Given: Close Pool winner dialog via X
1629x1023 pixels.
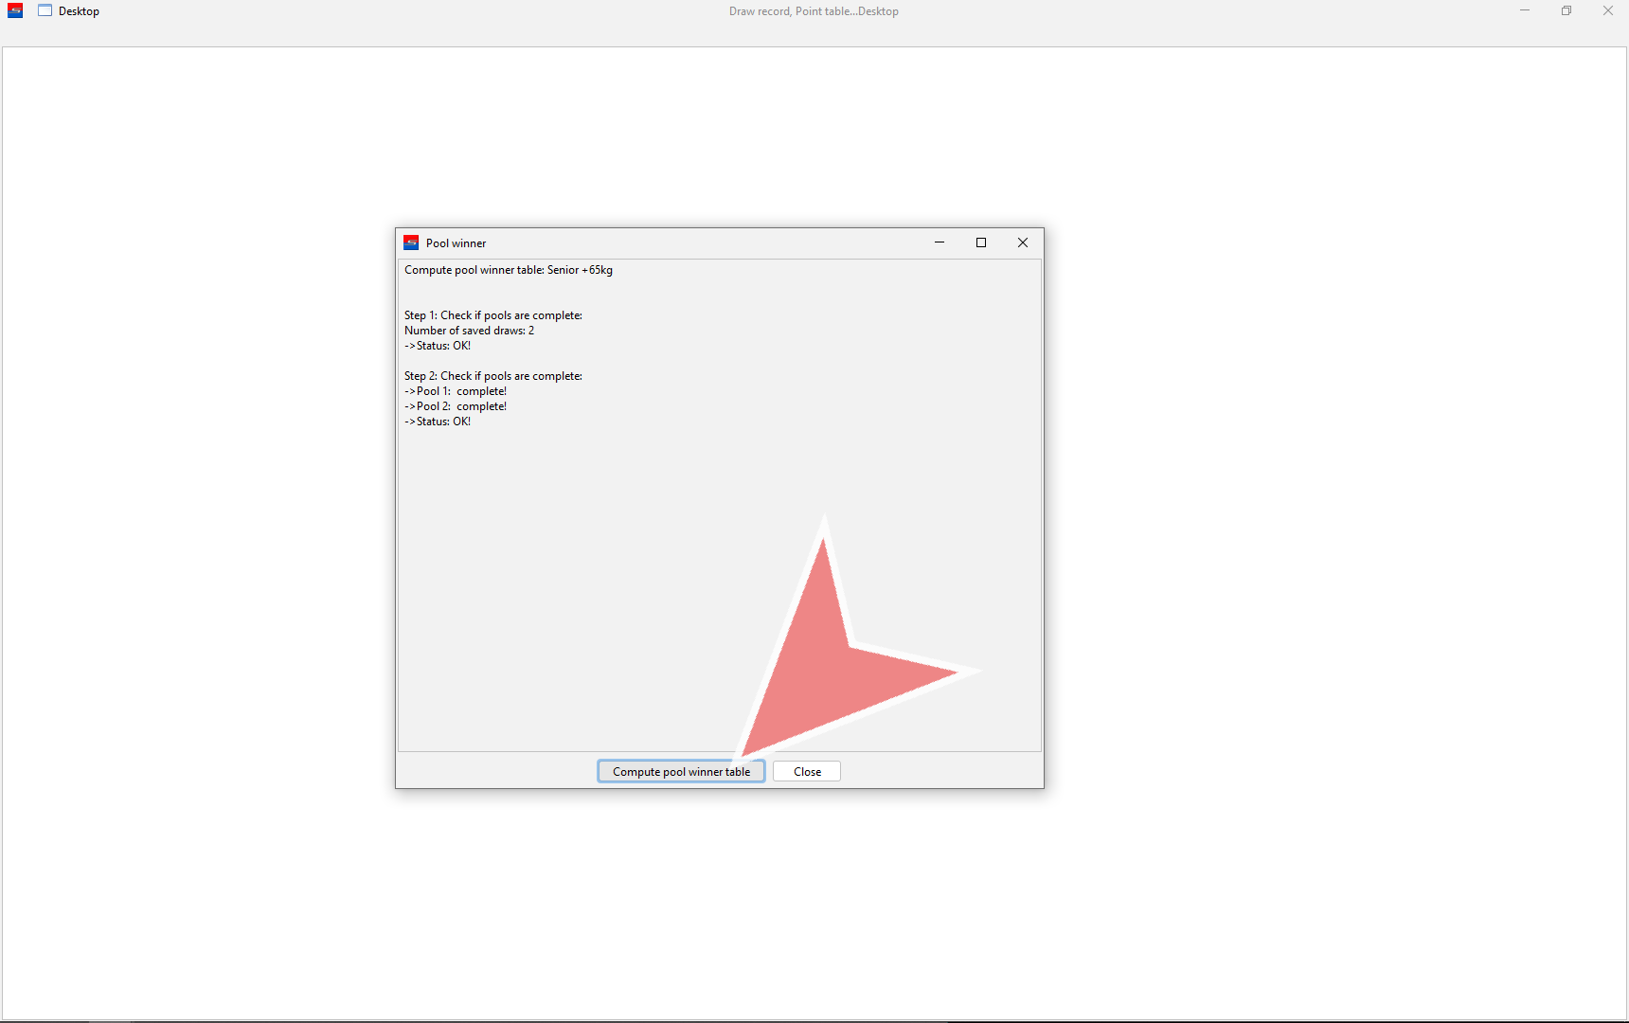Looking at the screenshot, I should pyautogui.click(x=1023, y=242).
